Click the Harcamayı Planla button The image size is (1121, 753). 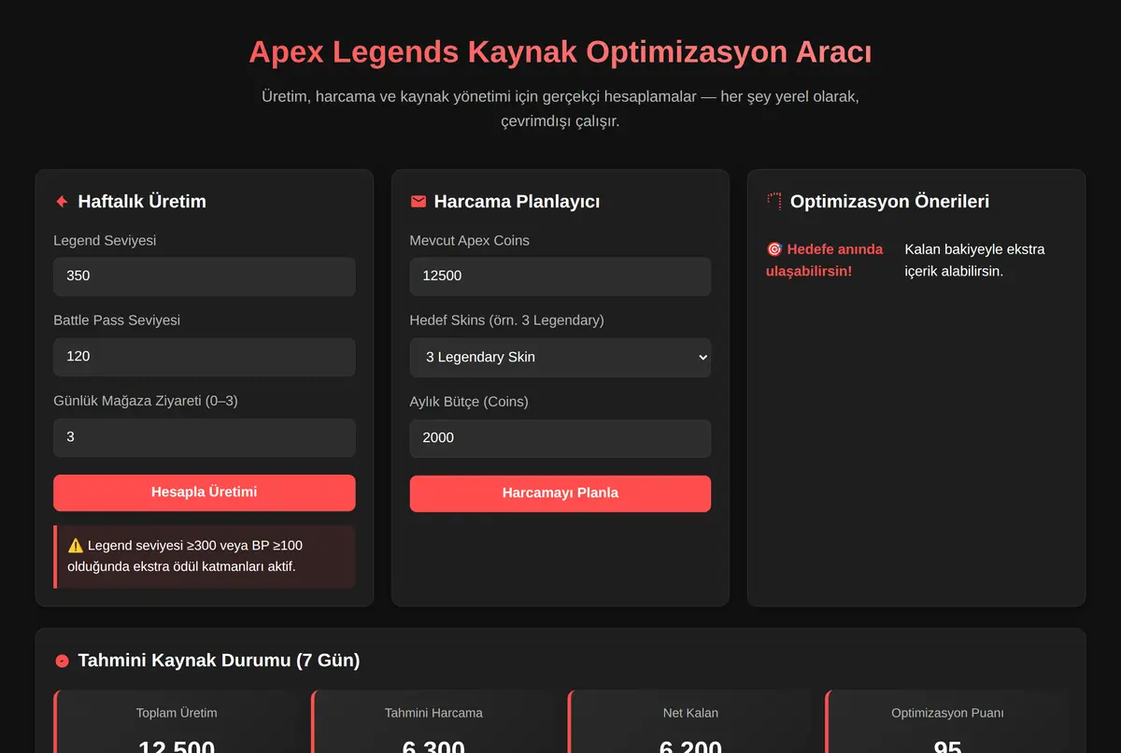(560, 493)
